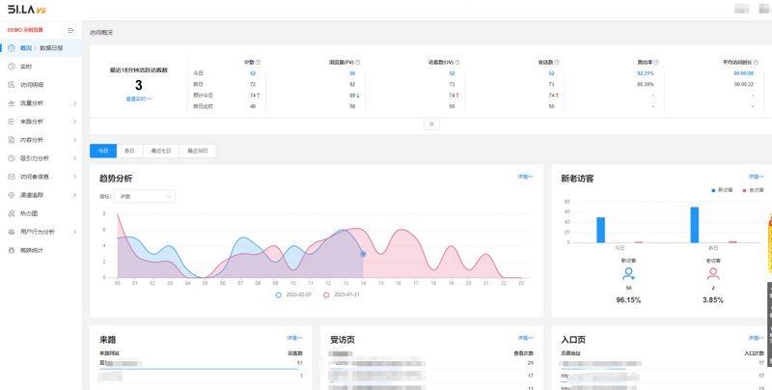Click the 访问概况 breadcrumb title

[101, 33]
